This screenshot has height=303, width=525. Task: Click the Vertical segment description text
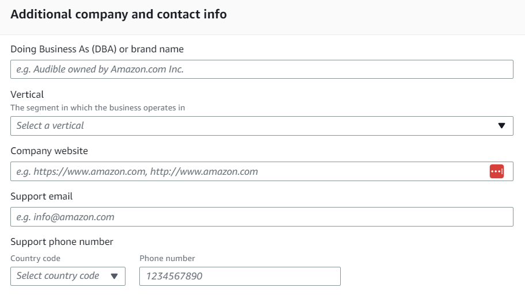tap(97, 108)
